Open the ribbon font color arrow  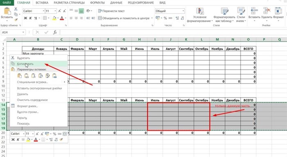point(65,18)
